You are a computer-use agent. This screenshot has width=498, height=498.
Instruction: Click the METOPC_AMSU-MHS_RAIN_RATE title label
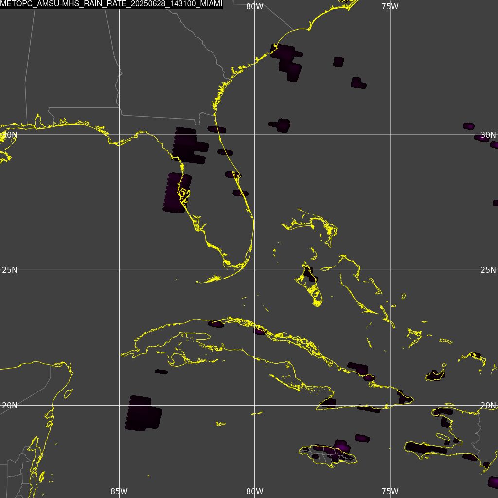(111, 4)
